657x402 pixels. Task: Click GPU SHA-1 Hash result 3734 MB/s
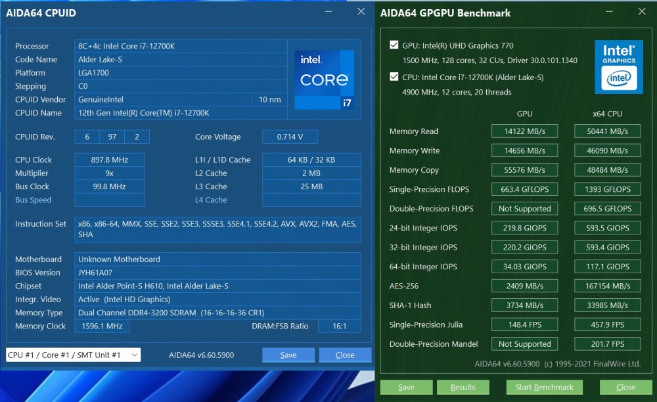pos(524,305)
